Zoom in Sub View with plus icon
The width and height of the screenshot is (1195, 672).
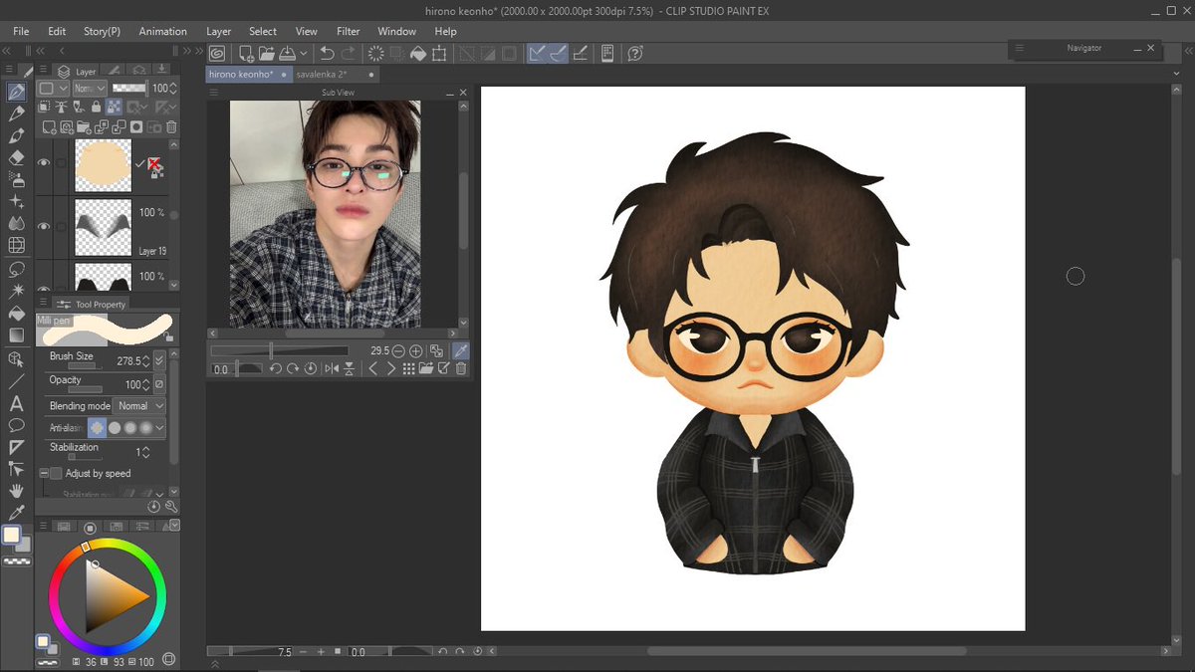[416, 350]
